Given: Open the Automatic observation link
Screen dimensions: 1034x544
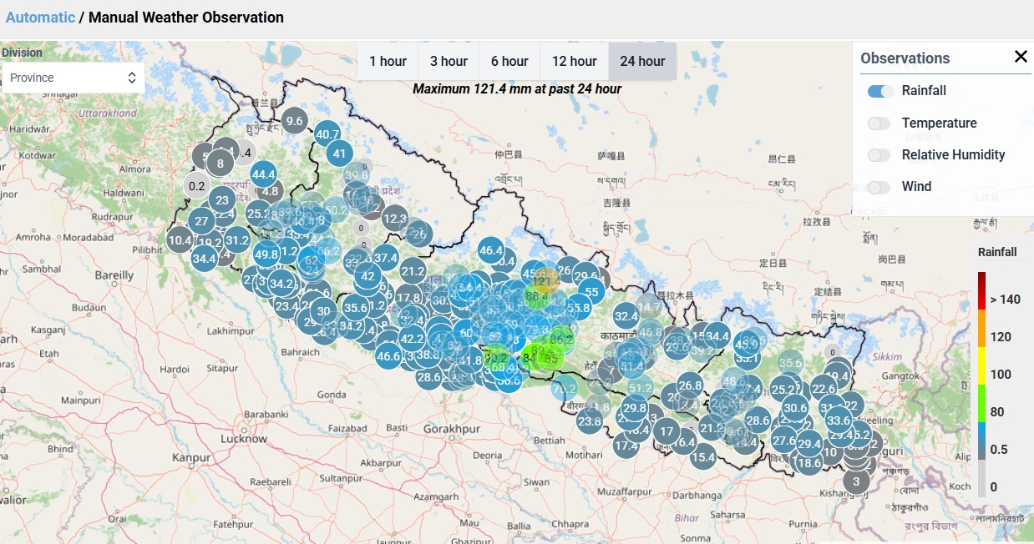Looking at the screenshot, I should click(40, 17).
